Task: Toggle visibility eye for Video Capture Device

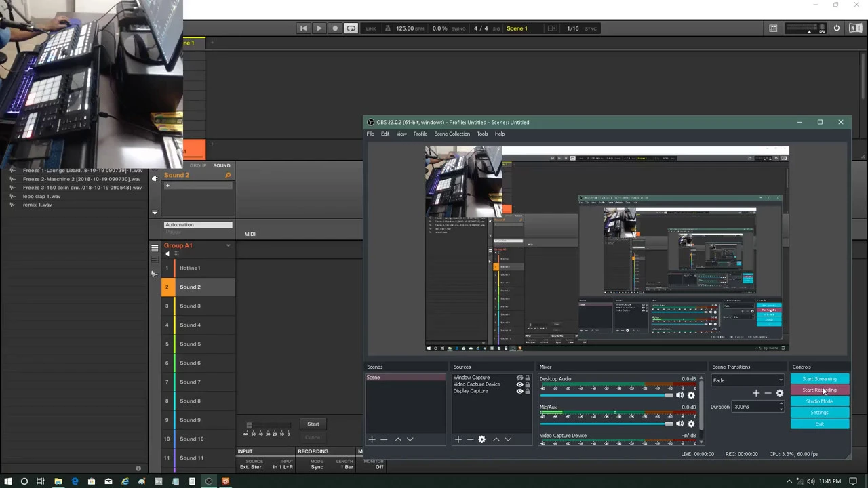Action: (x=519, y=385)
